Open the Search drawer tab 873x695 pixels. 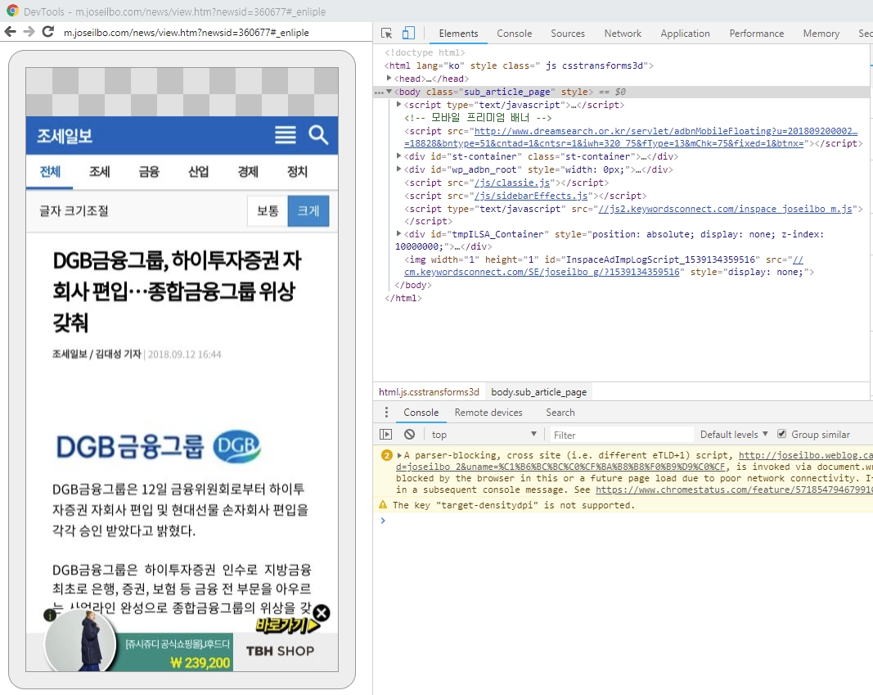pos(560,412)
